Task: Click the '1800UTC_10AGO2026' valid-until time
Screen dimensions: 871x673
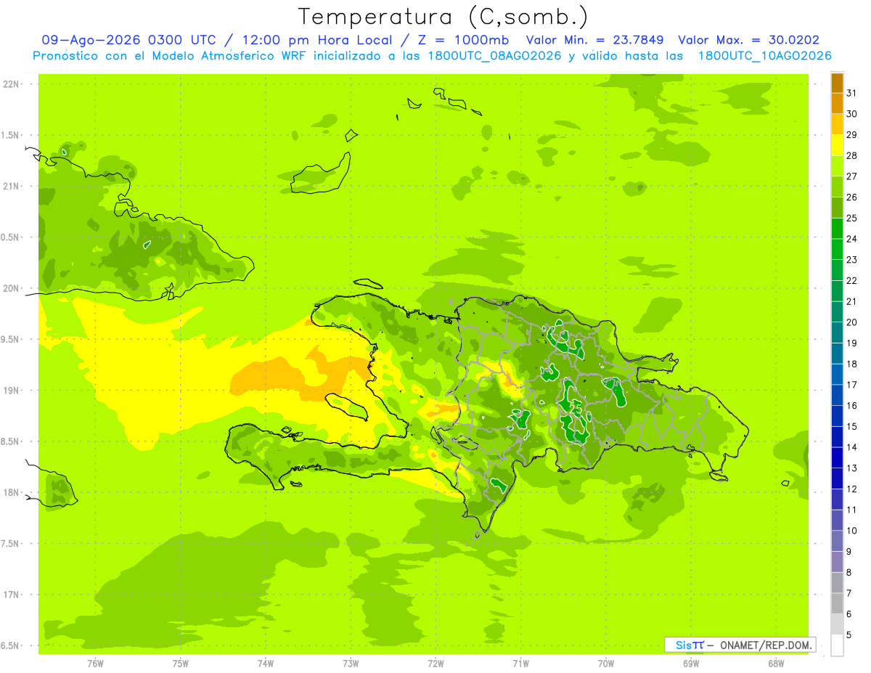Action: (764, 56)
